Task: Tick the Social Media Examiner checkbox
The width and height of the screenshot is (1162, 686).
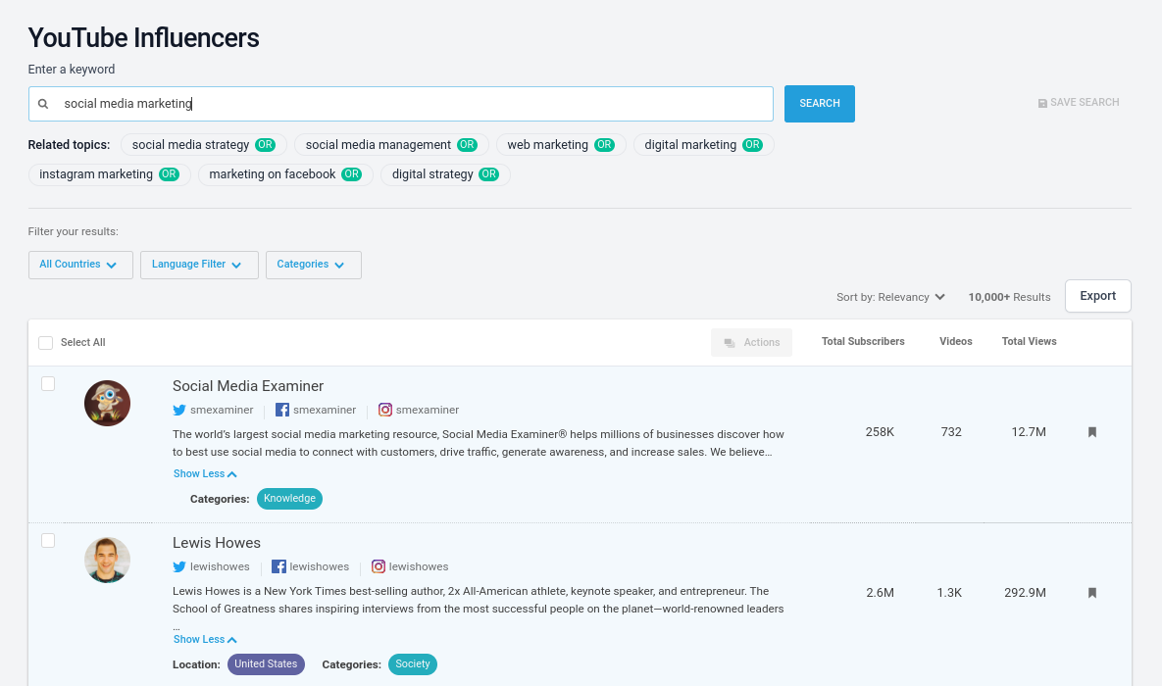Action: pyautogui.click(x=48, y=384)
